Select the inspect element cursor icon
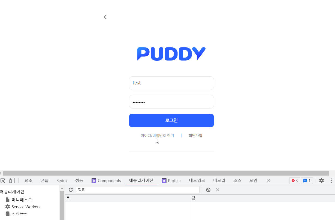Image resolution: width=335 pixels, height=220 pixels. (x=3, y=180)
